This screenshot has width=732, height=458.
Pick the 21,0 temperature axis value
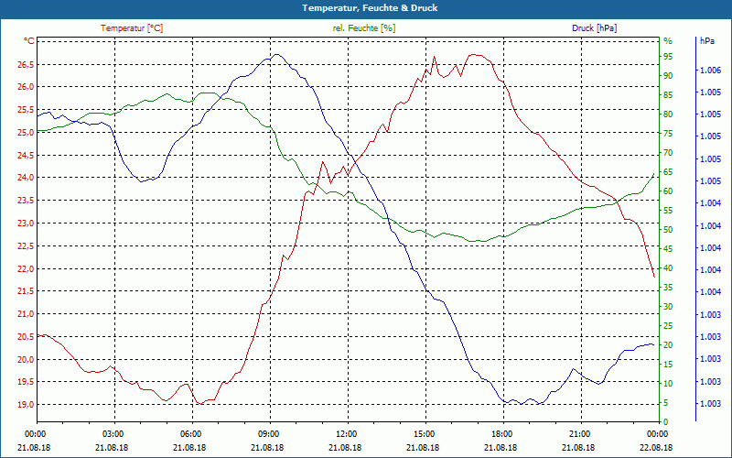(x=26, y=314)
